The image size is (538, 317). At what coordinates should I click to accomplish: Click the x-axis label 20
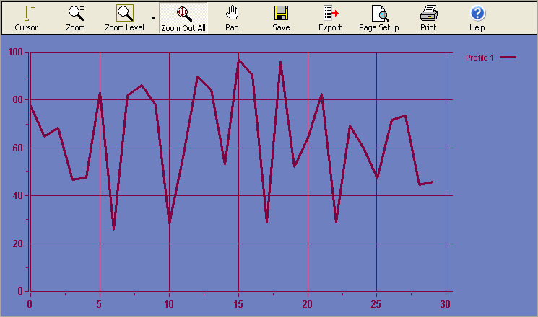308,304
